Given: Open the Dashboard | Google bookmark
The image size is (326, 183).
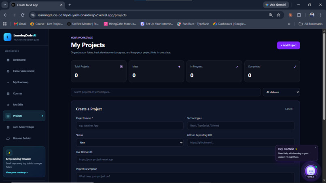Looking at the screenshot, I should (x=229, y=24).
